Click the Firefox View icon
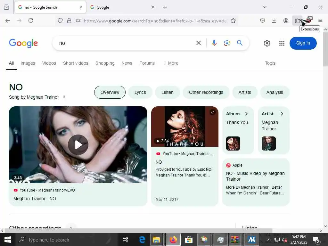 pyautogui.click(x=6, y=7)
